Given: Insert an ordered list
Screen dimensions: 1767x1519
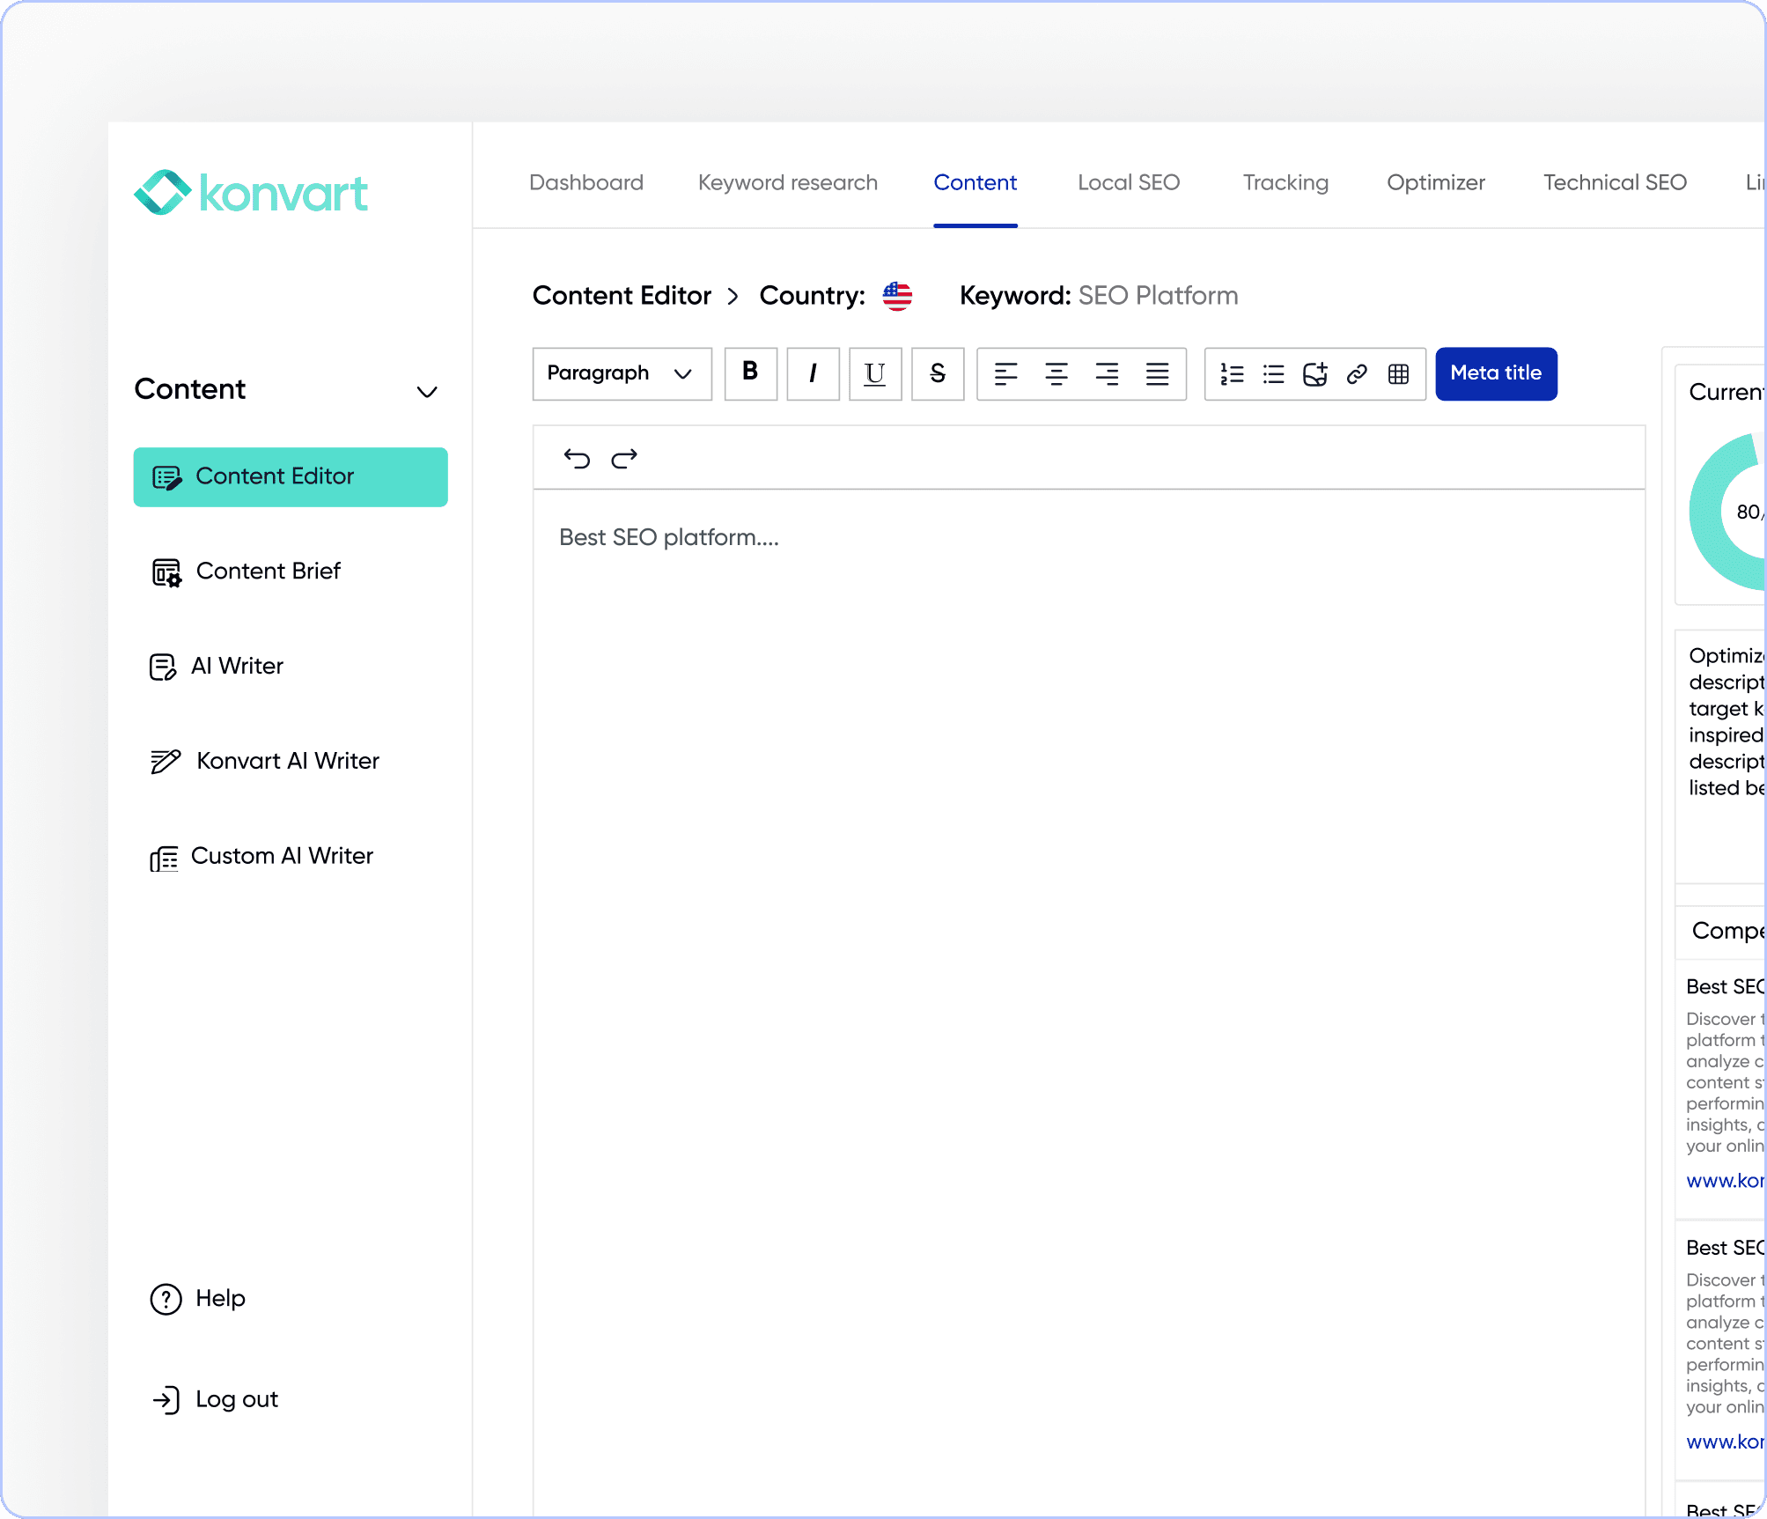Looking at the screenshot, I should pyautogui.click(x=1232, y=373).
